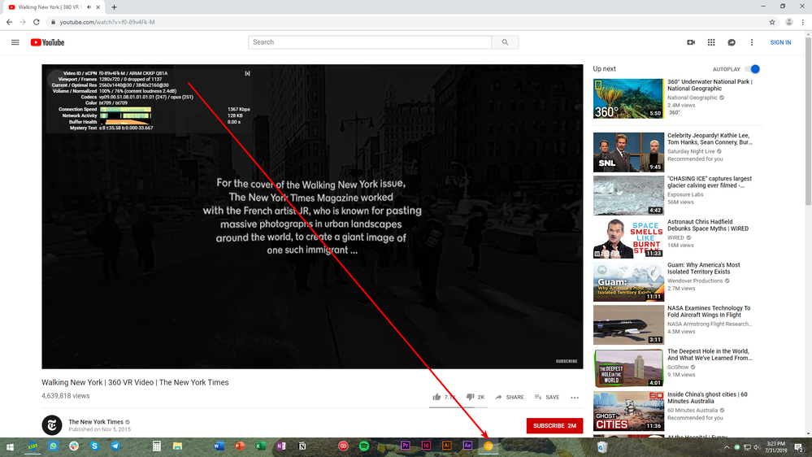Click the browser forward arrow
Viewport: 812px width, 457px height.
pos(23,22)
